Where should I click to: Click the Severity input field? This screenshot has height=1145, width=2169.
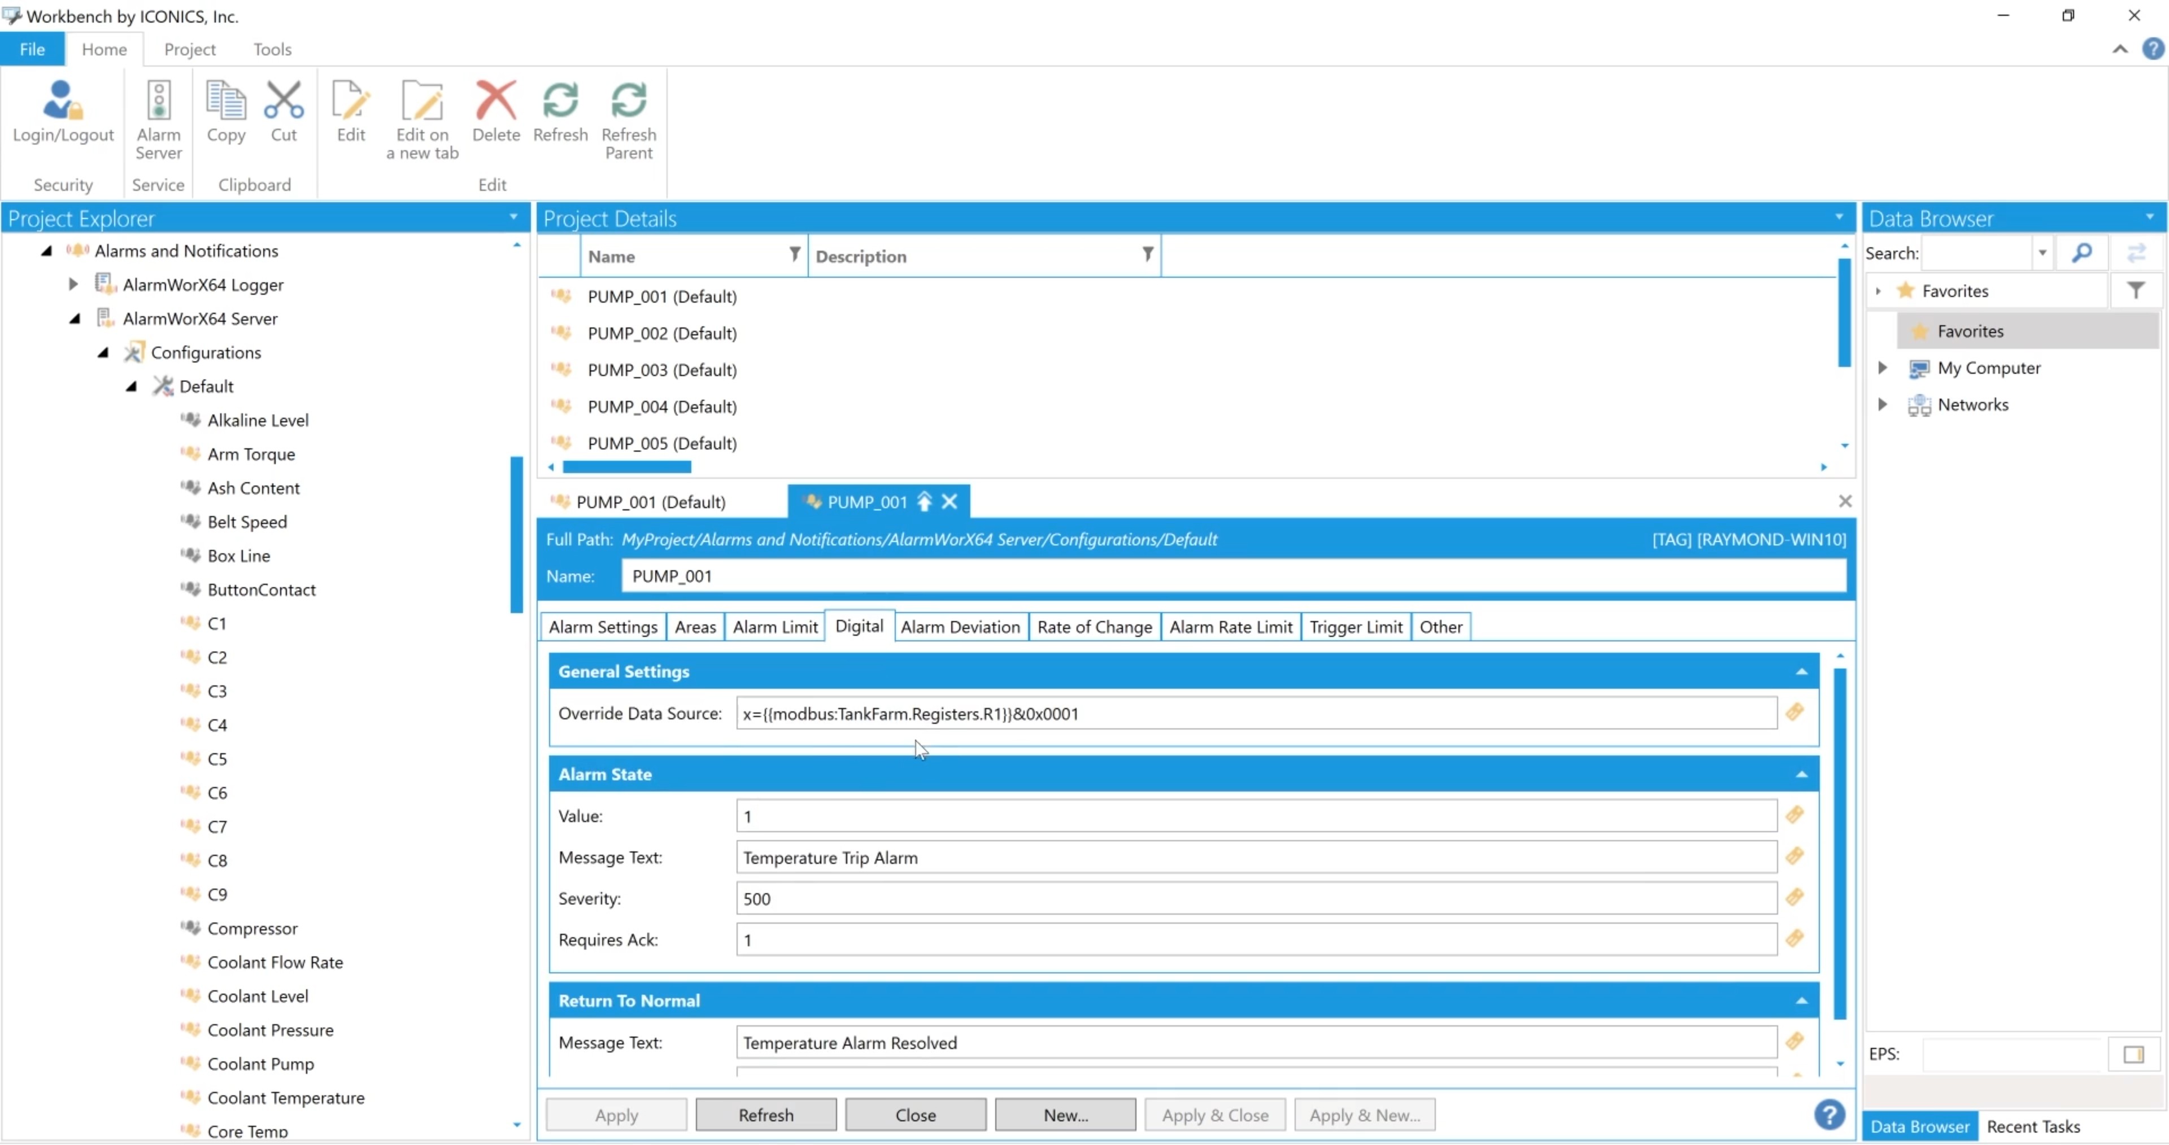pos(1256,898)
